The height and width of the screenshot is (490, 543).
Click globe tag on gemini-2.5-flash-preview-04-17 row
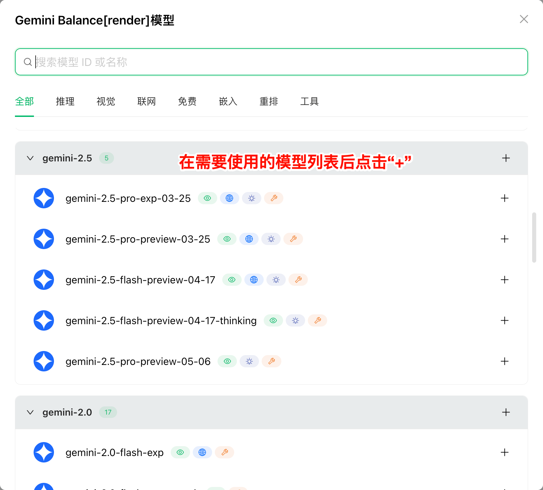254,280
